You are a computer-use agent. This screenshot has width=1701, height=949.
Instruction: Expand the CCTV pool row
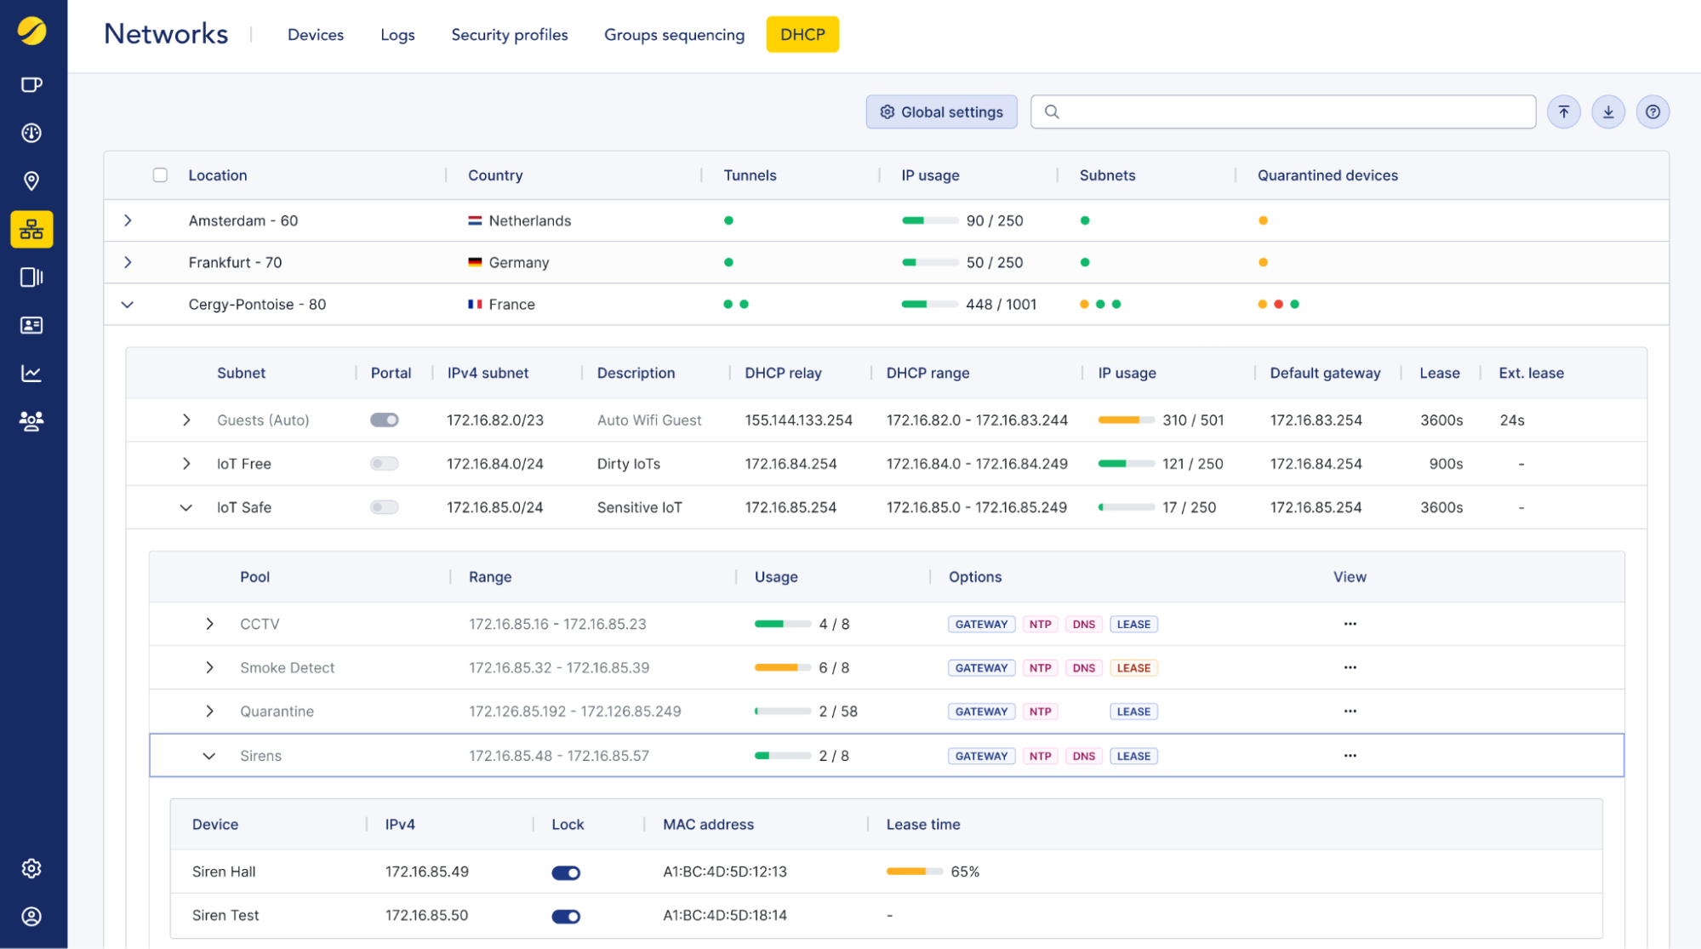[x=209, y=623]
